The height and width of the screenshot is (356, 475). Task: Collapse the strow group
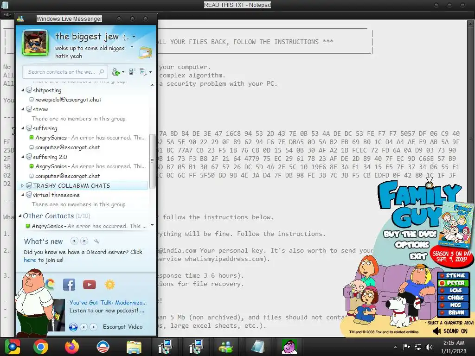(23, 109)
